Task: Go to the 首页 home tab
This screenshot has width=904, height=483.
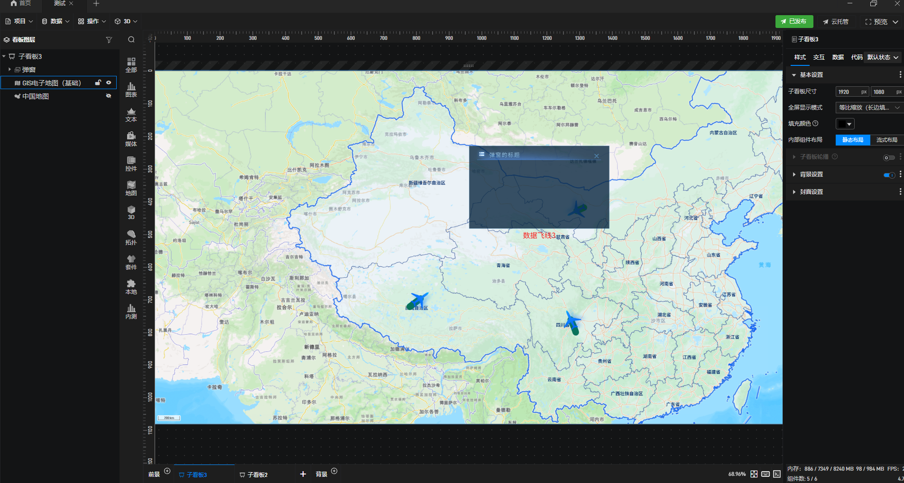Action: pos(21,4)
